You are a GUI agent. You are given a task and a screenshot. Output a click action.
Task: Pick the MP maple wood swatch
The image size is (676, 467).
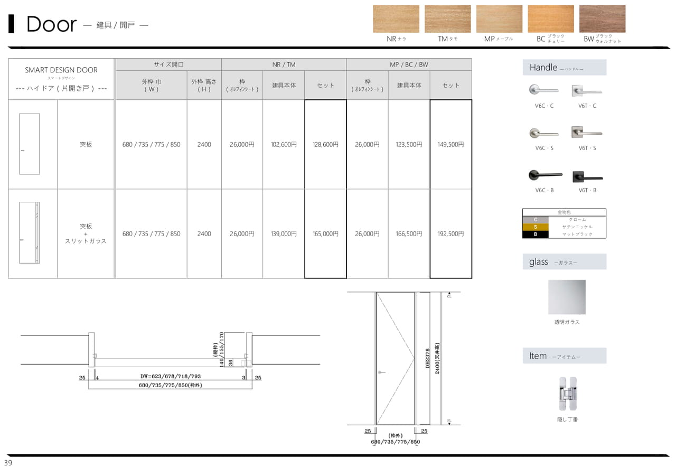[499, 19]
